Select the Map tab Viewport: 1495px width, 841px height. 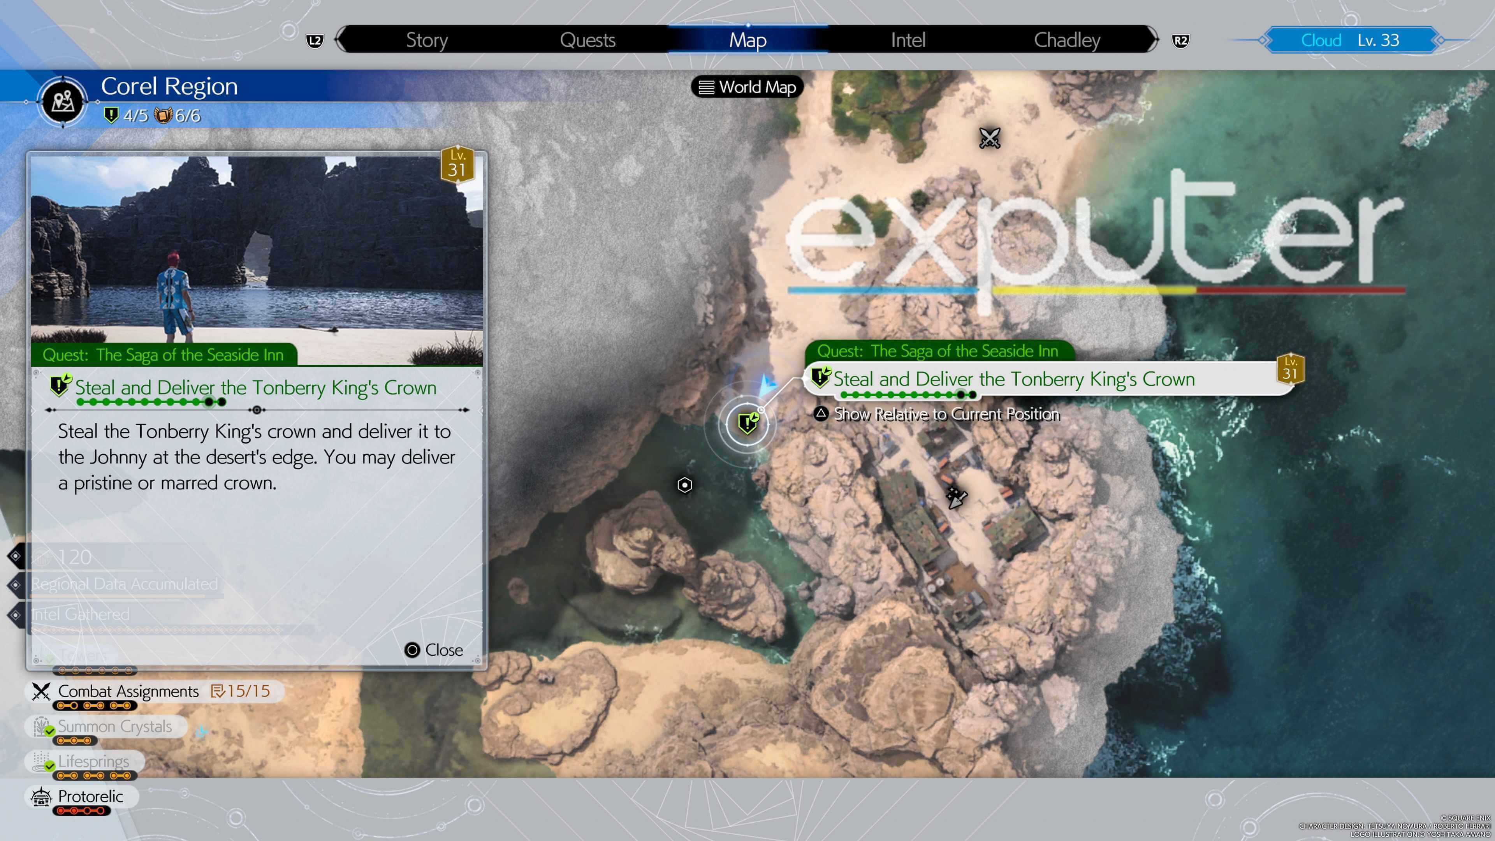pyautogui.click(x=747, y=40)
